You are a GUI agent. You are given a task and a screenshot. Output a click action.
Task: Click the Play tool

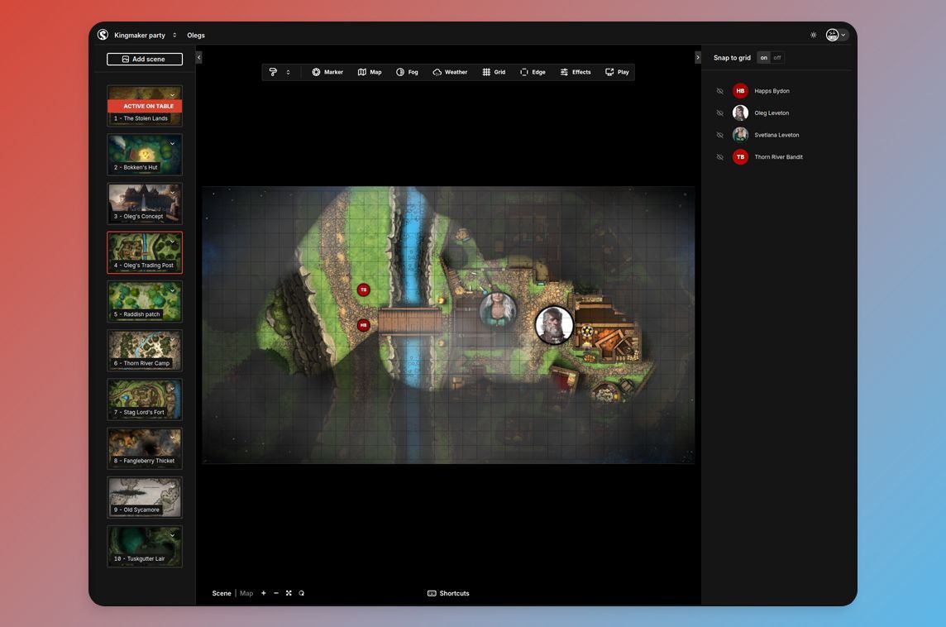click(617, 72)
